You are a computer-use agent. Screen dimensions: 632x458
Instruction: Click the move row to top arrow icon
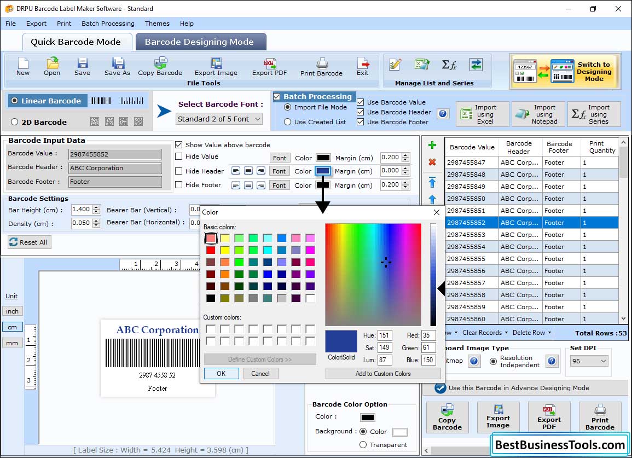click(x=432, y=182)
